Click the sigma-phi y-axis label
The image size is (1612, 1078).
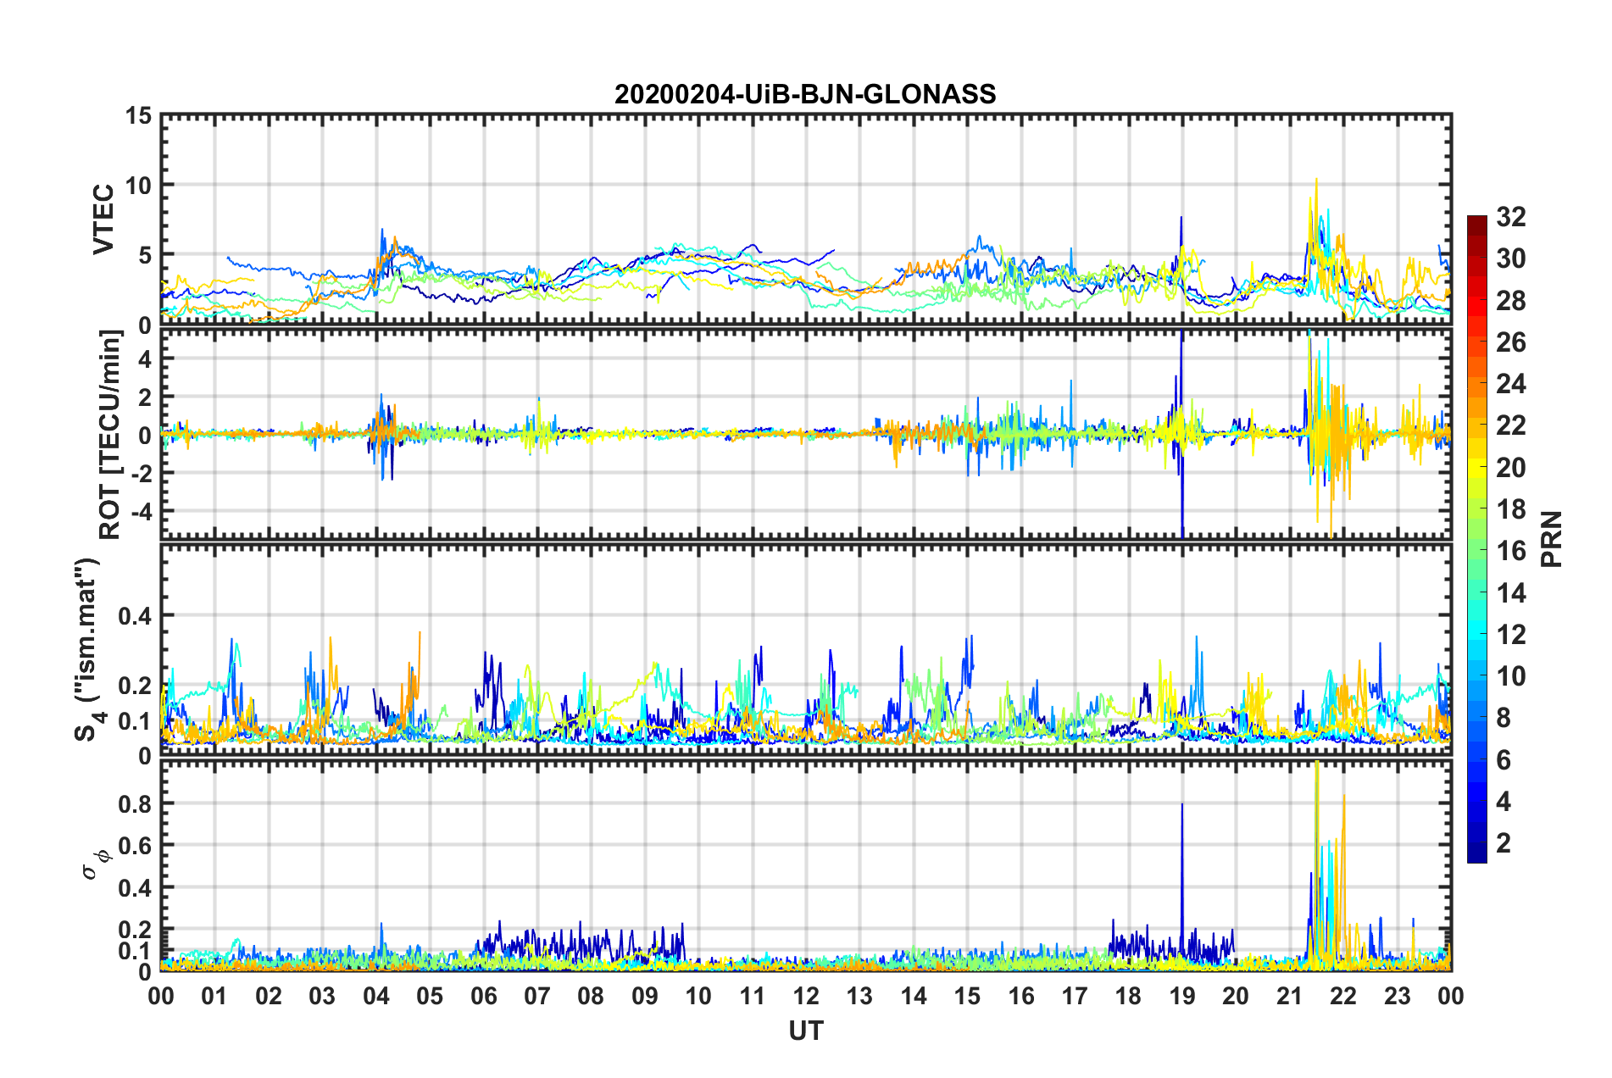pyautogui.click(x=96, y=864)
